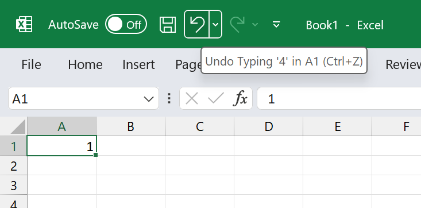The height and width of the screenshot is (208, 421).
Task: Click the grayed-out Redo arrow icon
Action: (x=237, y=25)
